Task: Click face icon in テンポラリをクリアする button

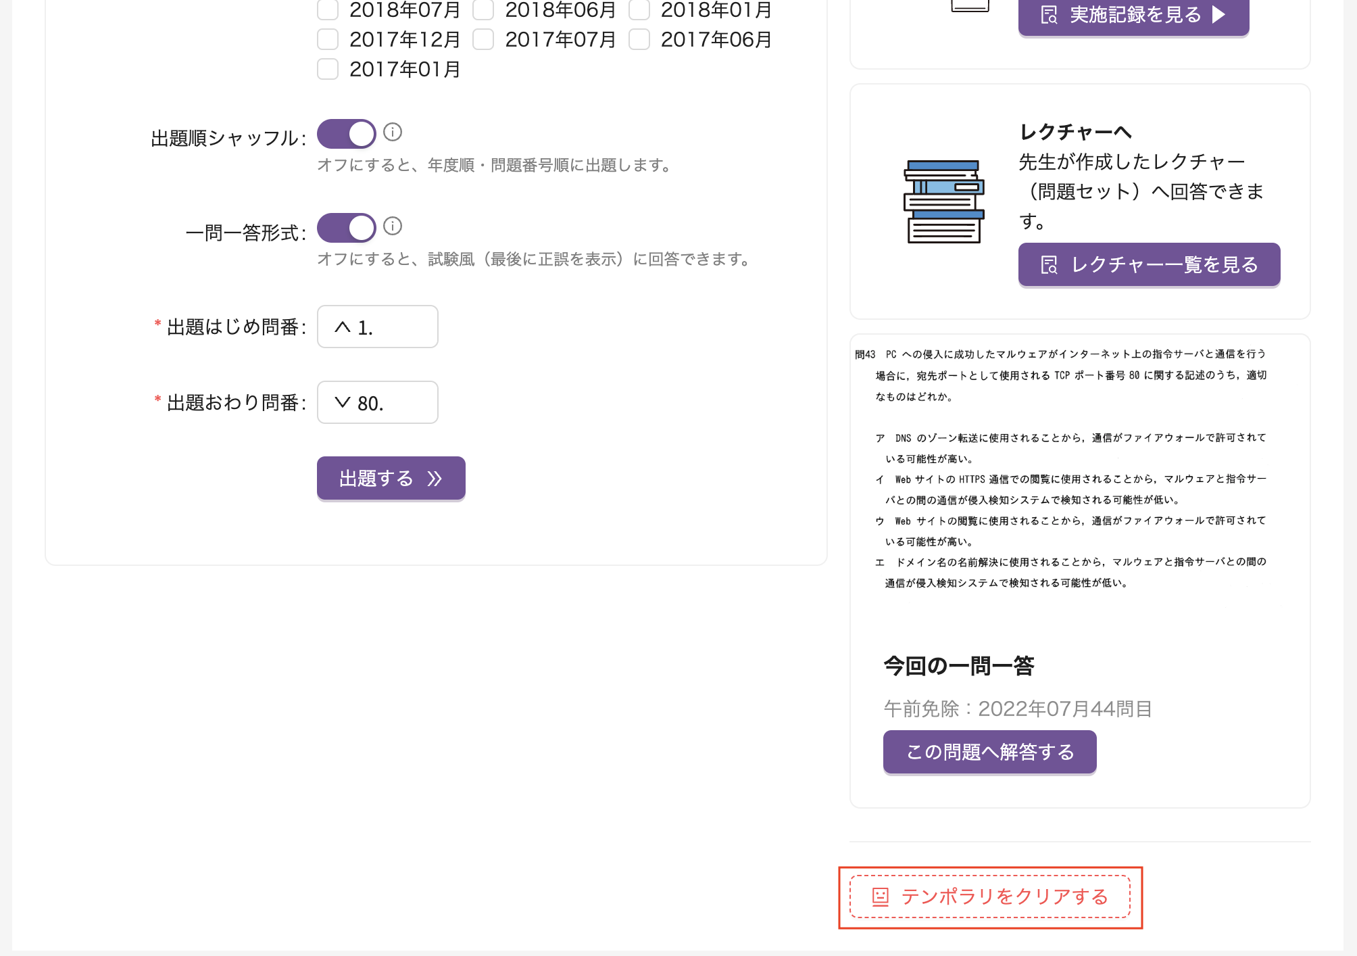Action: [881, 897]
